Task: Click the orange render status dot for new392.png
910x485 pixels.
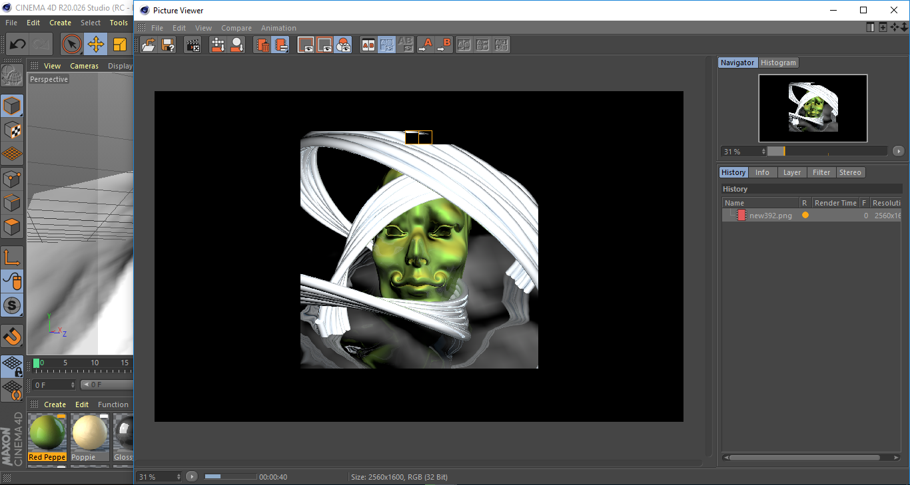Action: 805,216
